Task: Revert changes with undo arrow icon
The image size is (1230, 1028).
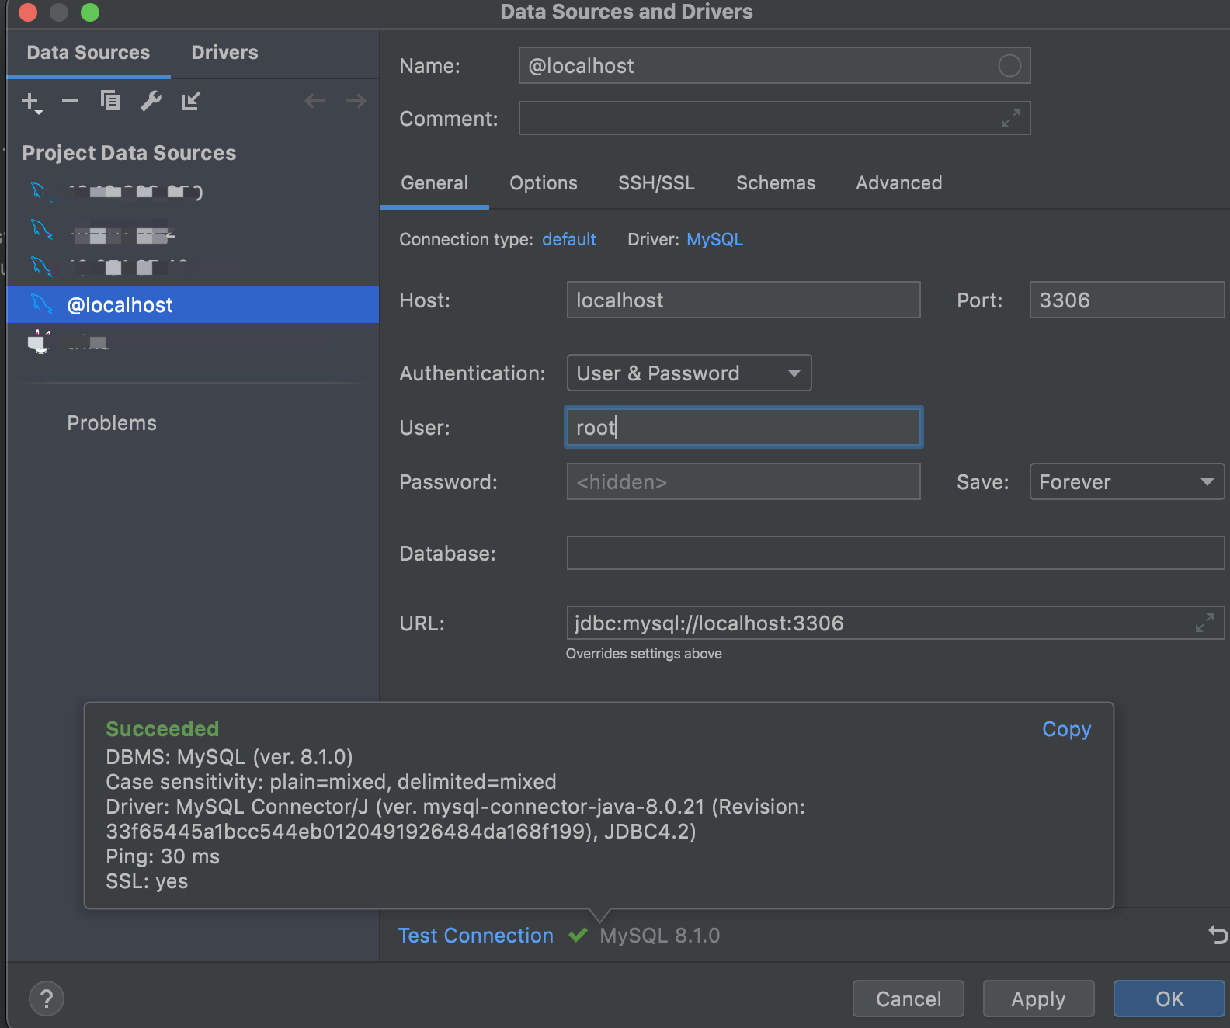Action: click(1218, 935)
